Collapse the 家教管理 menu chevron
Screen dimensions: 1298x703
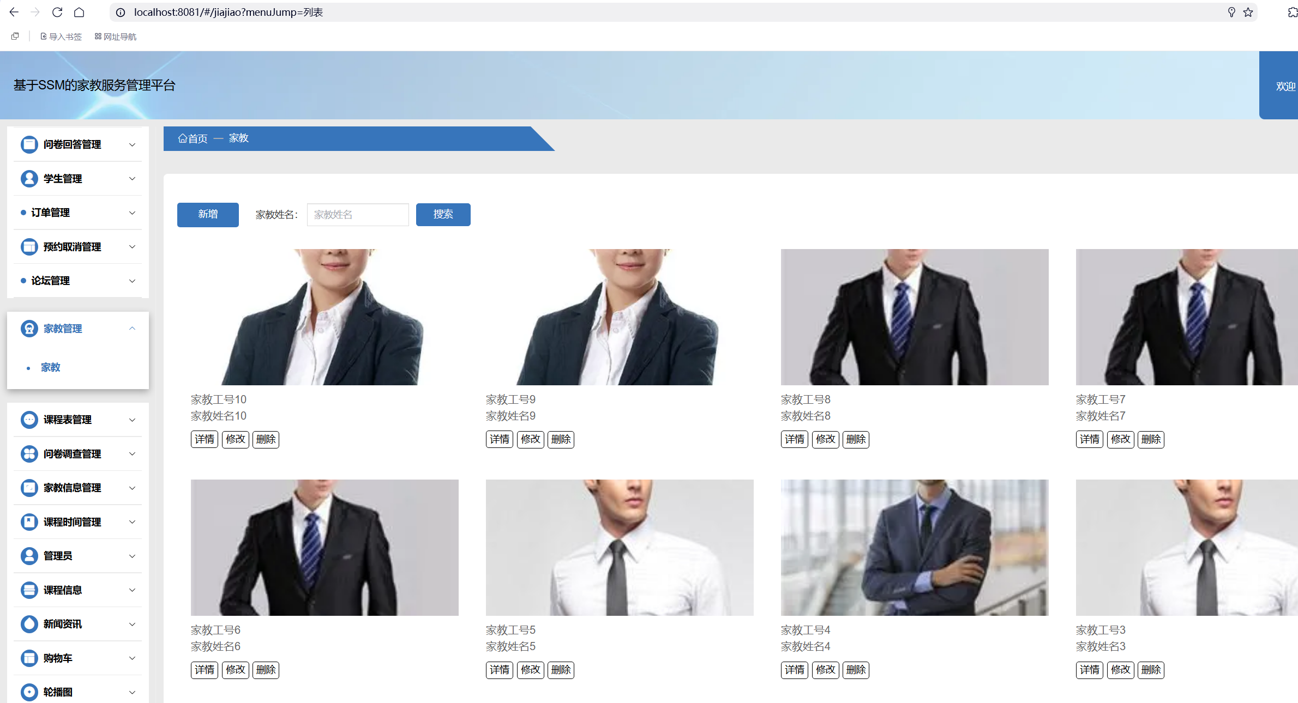[x=132, y=328]
